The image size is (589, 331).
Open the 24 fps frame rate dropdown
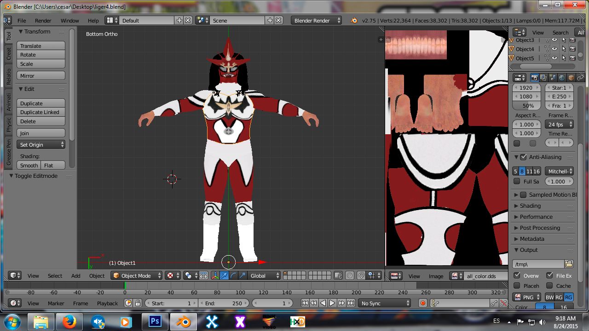(x=559, y=124)
